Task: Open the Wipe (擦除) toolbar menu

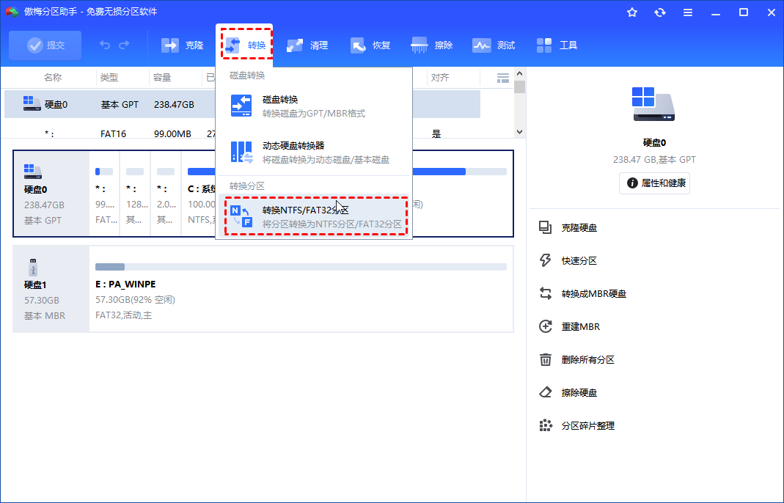Action: pos(431,45)
